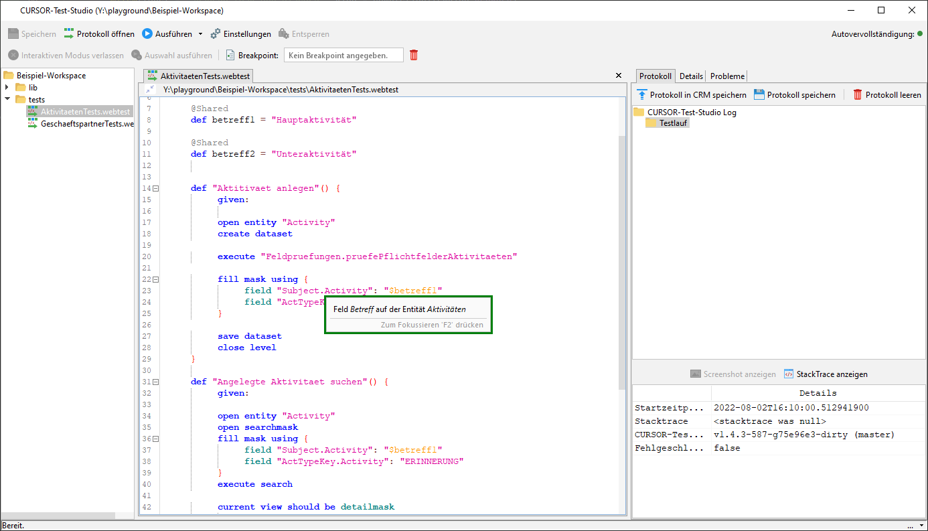Screen dimensions: 928x531
Task: Toggle the Autovervollständigung green indicator
Action: [x=920, y=34]
